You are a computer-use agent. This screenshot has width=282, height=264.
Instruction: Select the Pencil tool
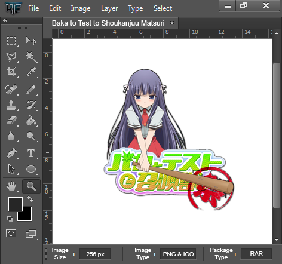(x=31, y=90)
